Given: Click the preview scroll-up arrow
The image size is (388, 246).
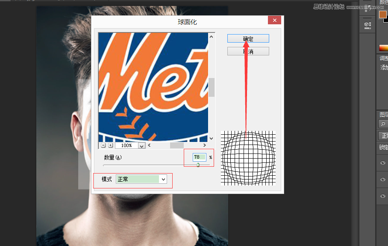Looking at the screenshot, I should 212,37.
